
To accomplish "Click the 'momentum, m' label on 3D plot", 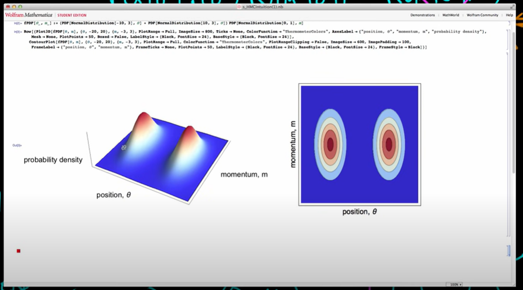I will point(244,174).
